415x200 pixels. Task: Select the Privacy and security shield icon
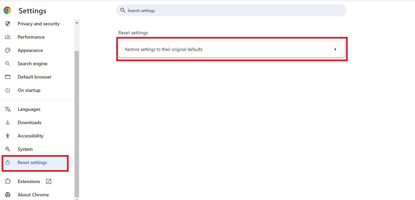[x=8, y=24]
